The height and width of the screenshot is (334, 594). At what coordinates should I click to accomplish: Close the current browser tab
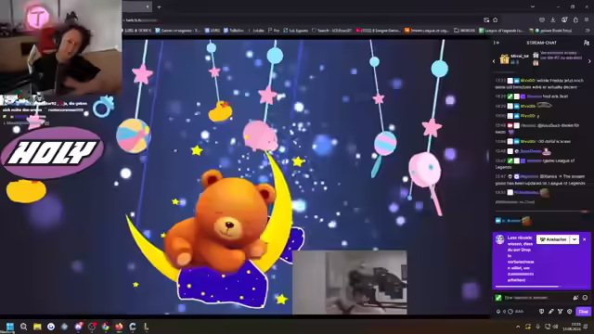pyautogui.click(x=148, y=6)
